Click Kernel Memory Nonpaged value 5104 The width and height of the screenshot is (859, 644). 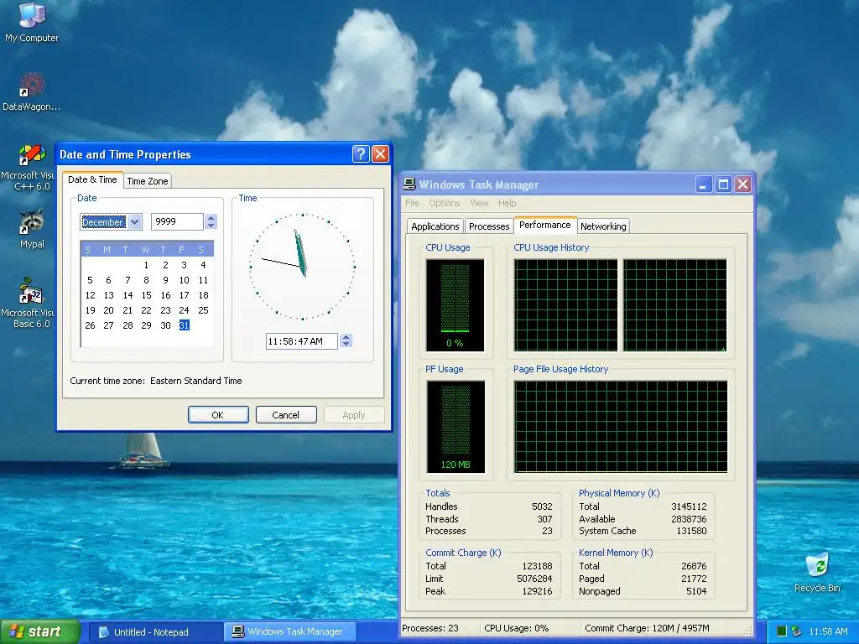click(696, 591)
